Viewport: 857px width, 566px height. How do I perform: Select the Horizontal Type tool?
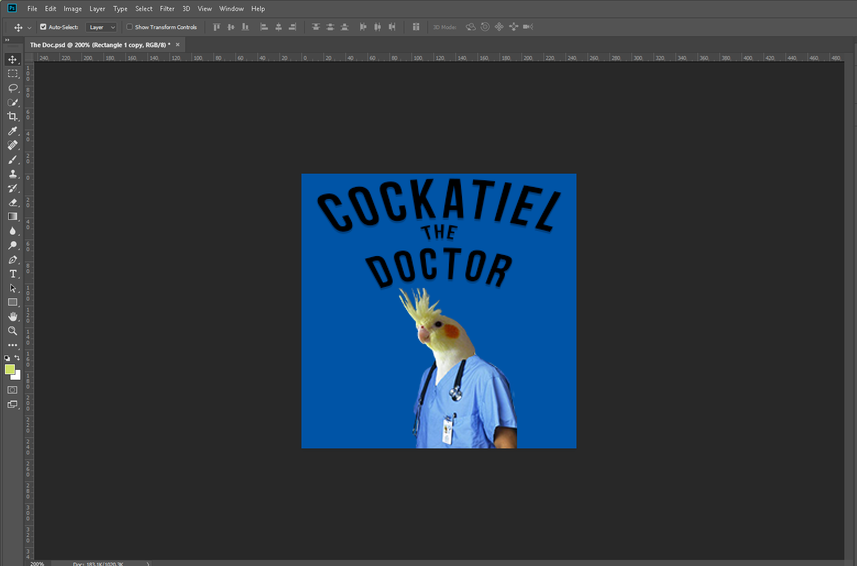pos(13,274)
